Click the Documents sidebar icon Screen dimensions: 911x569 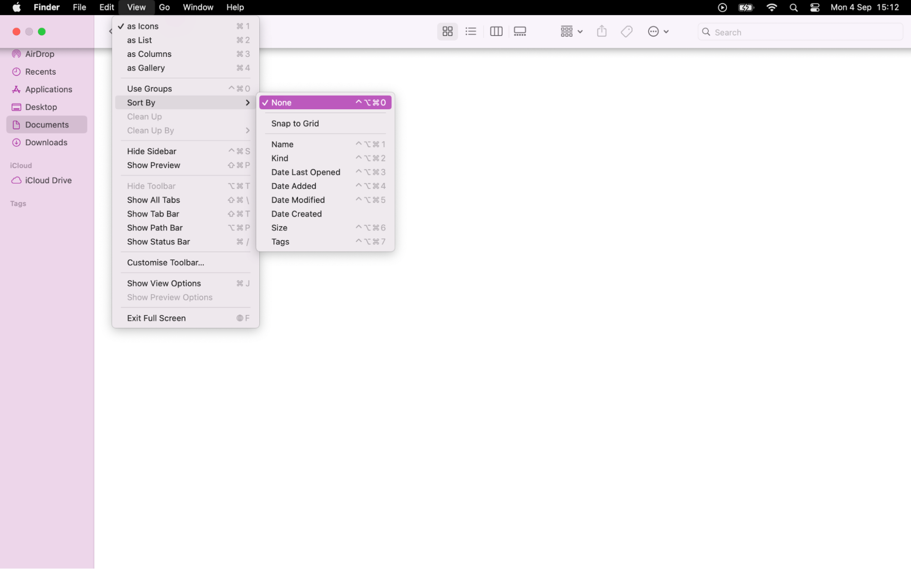click(16, 125)
